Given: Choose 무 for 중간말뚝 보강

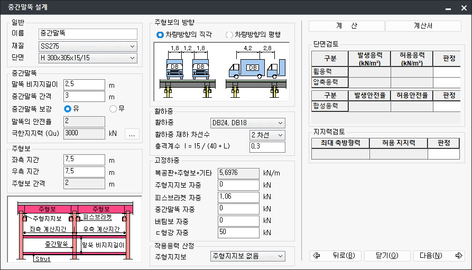Looking at the screenshot, I should (113, 109).
